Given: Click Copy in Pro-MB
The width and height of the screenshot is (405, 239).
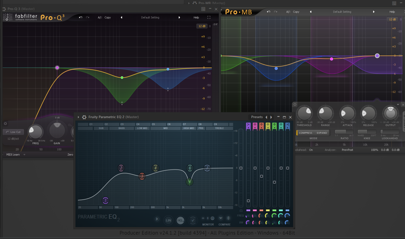Looking at the screenshot, I should click(296, 12).
